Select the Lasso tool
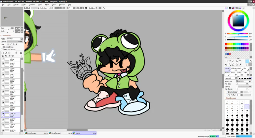The image size is (255, 138). [x=229, y=61]
